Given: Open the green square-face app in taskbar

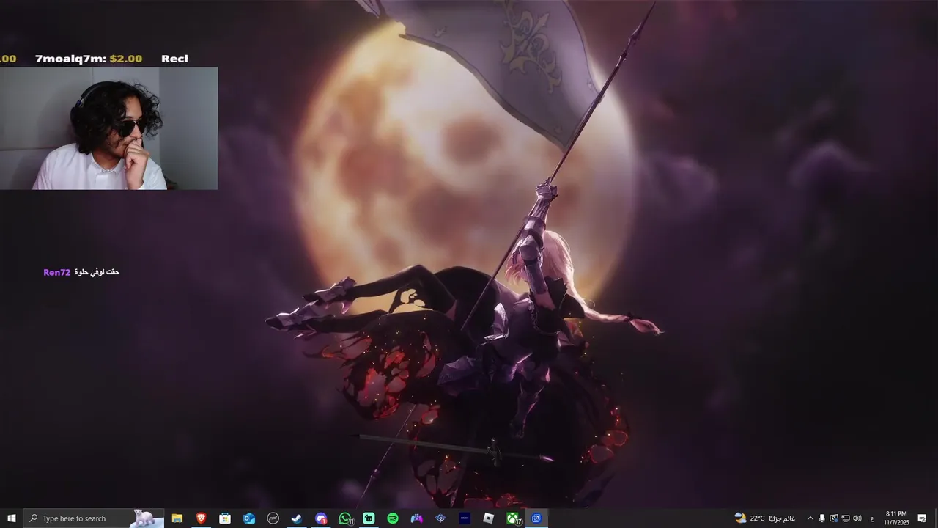Looking at the screenshot, I should [369, 518].
